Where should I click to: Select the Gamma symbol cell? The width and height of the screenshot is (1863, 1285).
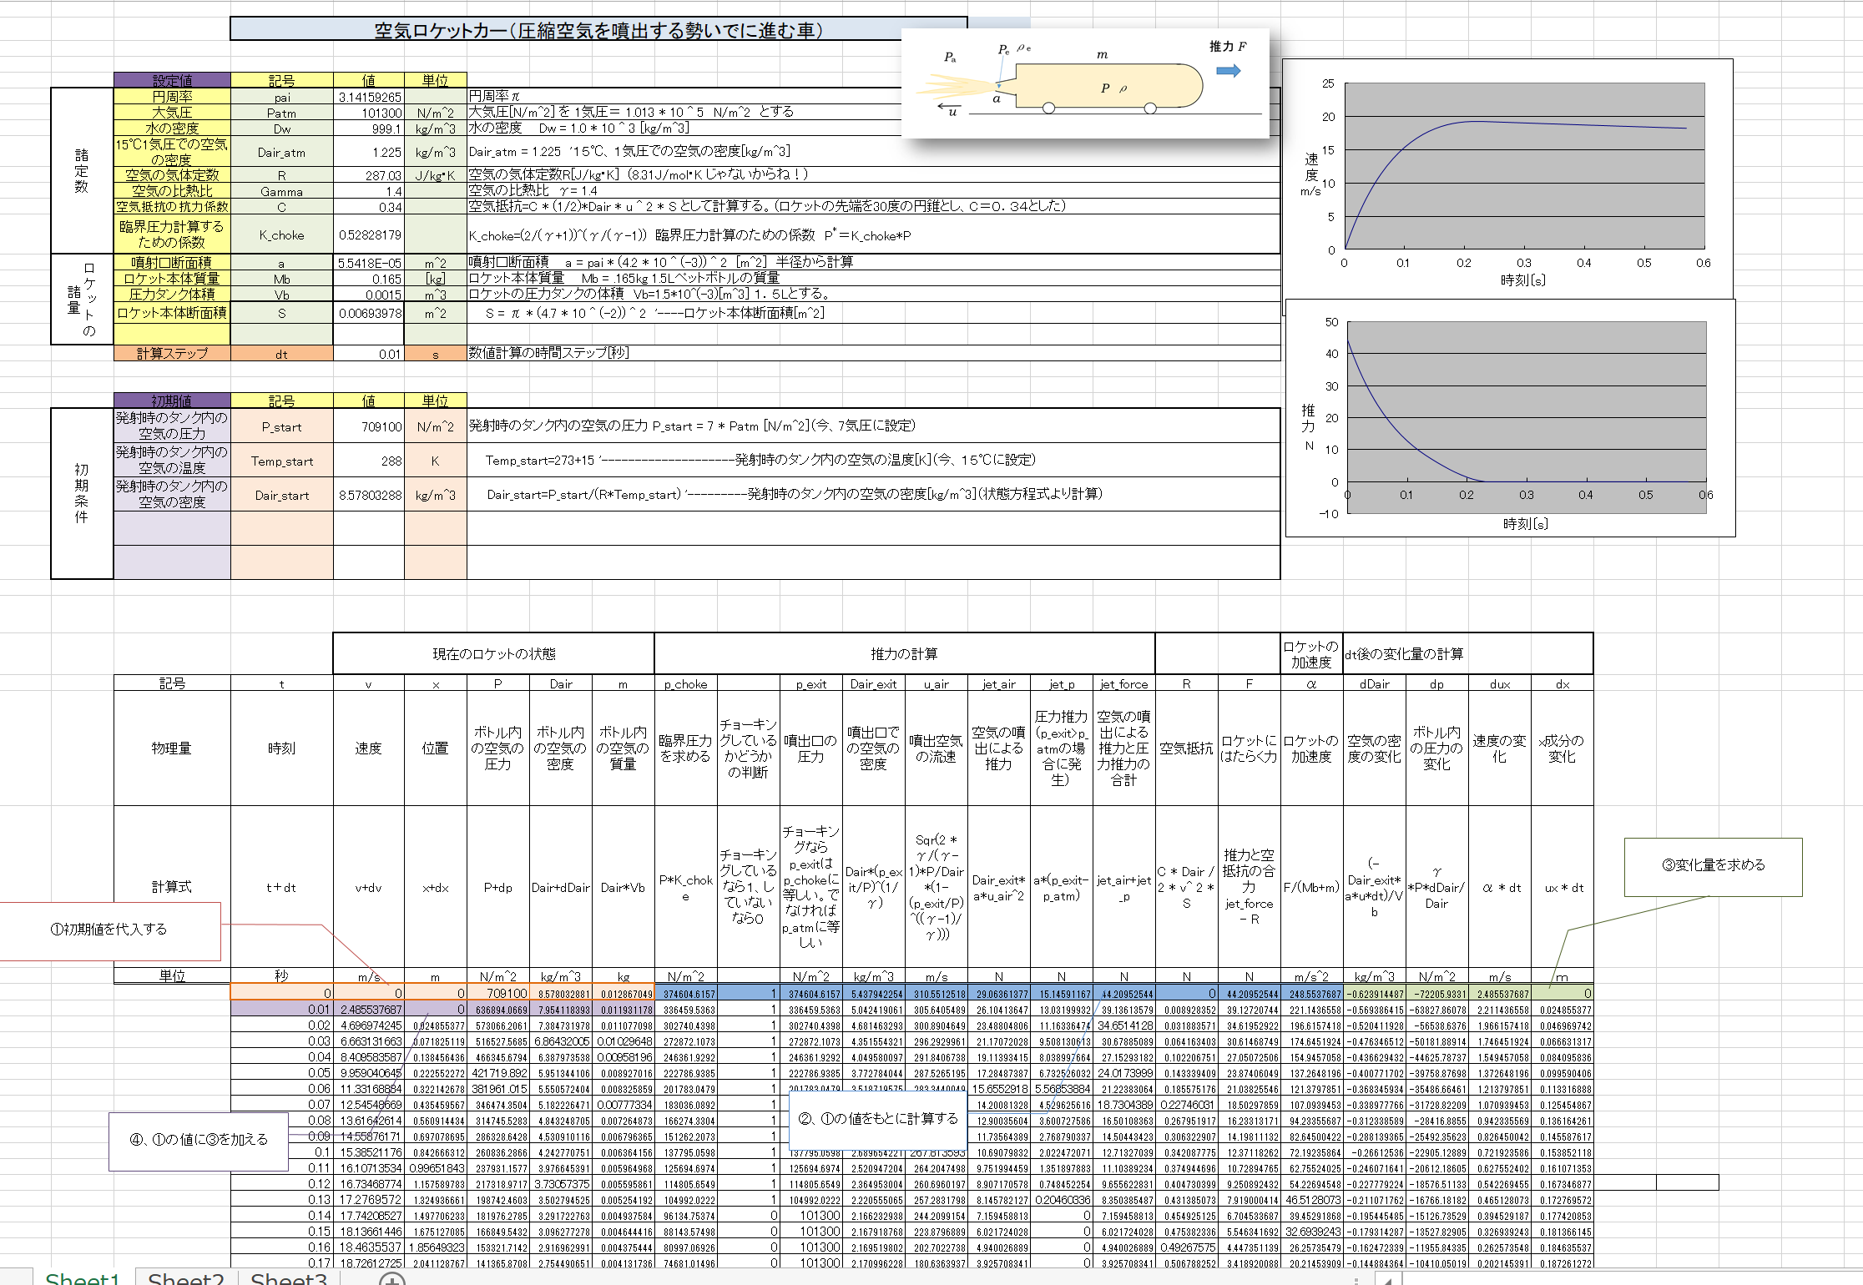(x=282, y=191)
